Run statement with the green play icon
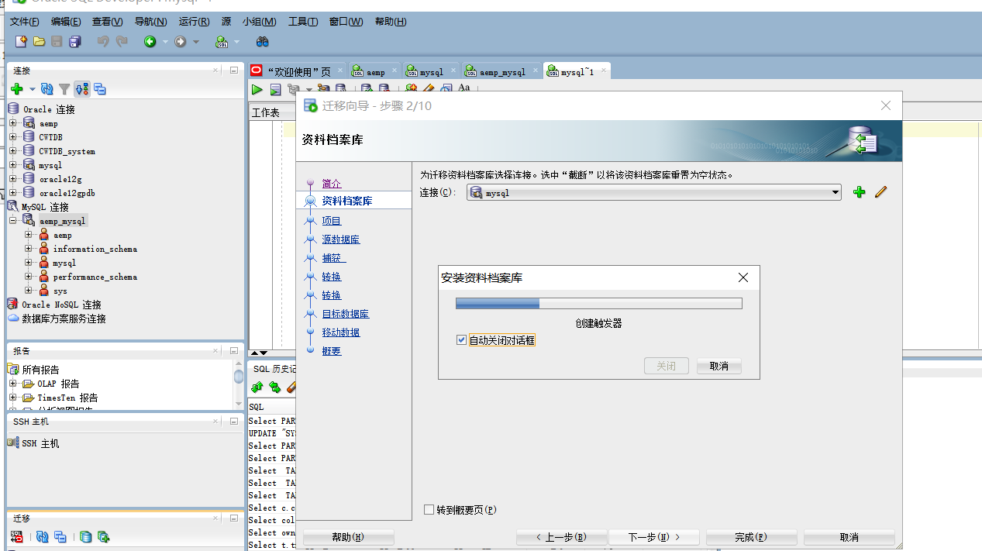Screen dimensions: 982x551 tap(257, 90)
